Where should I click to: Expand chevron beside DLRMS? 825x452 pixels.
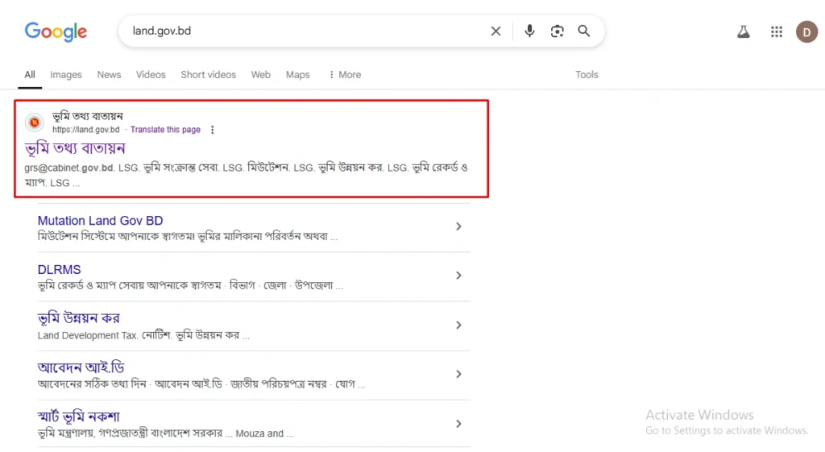pos(458,276)
